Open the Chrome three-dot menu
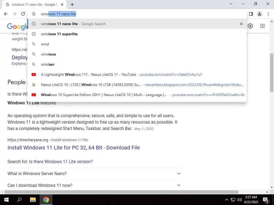 [x=268, y=14]
